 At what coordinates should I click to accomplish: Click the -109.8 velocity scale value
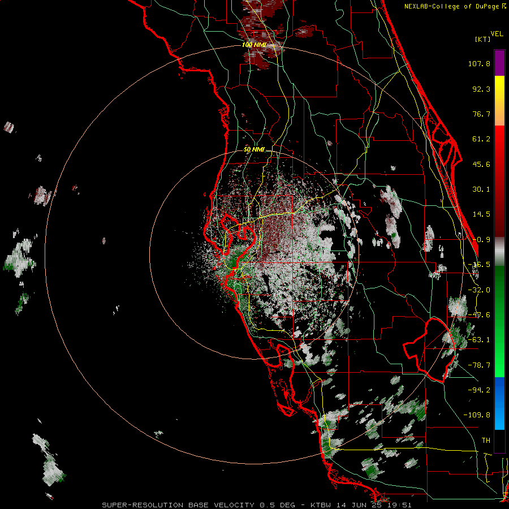click(x=477, y=415)
